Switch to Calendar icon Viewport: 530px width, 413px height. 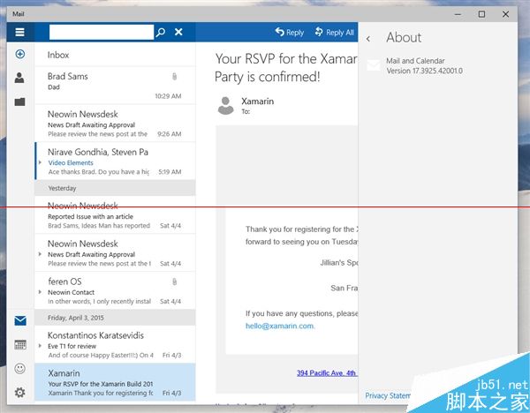[20, 344]
